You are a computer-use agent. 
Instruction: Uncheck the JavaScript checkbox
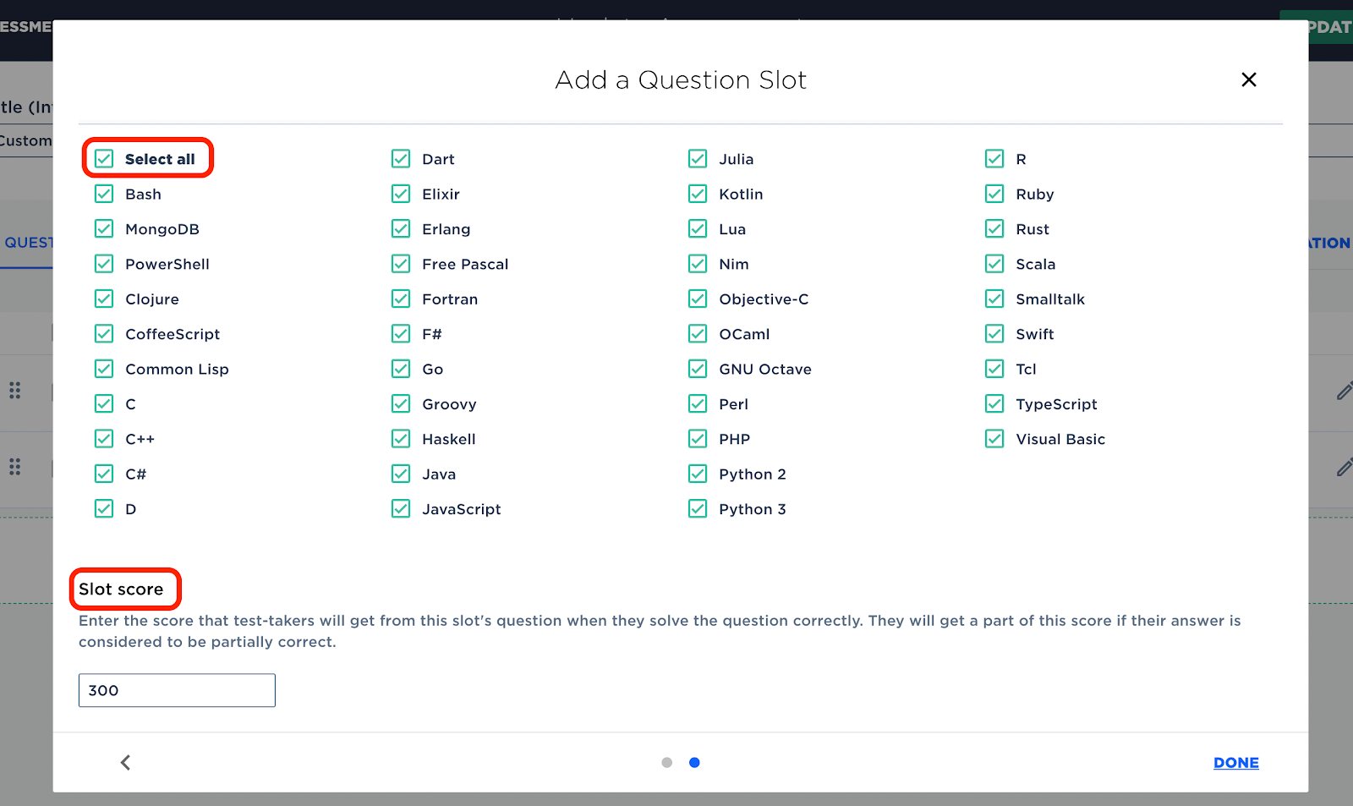click(401, 509)
